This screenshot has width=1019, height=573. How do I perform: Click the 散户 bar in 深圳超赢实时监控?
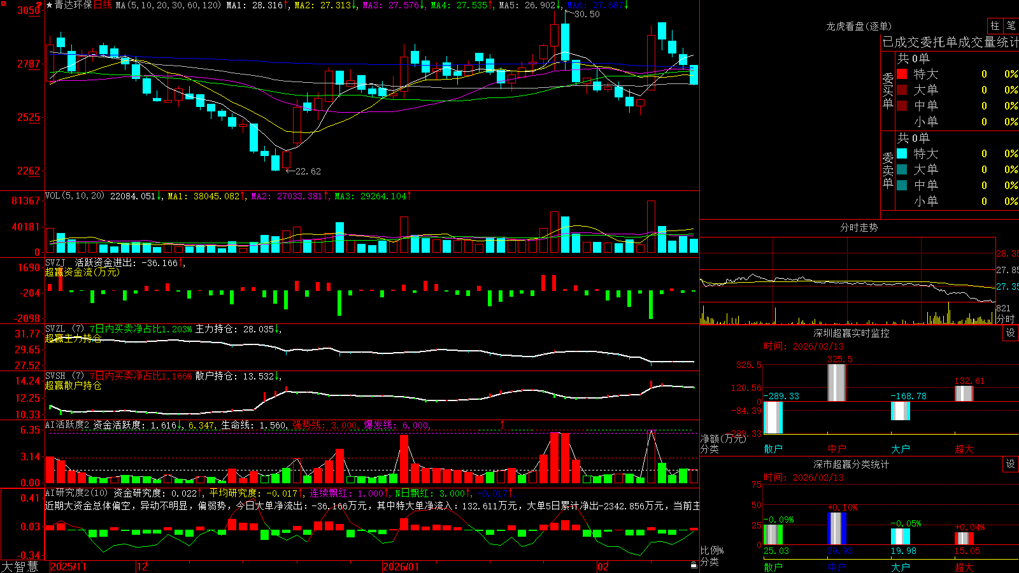pos(773,418)
